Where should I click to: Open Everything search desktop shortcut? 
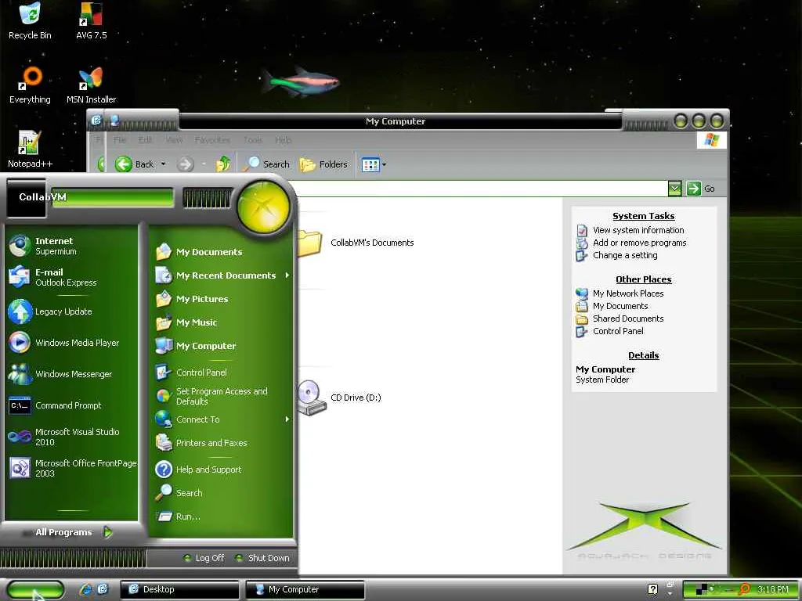point(30,85)
